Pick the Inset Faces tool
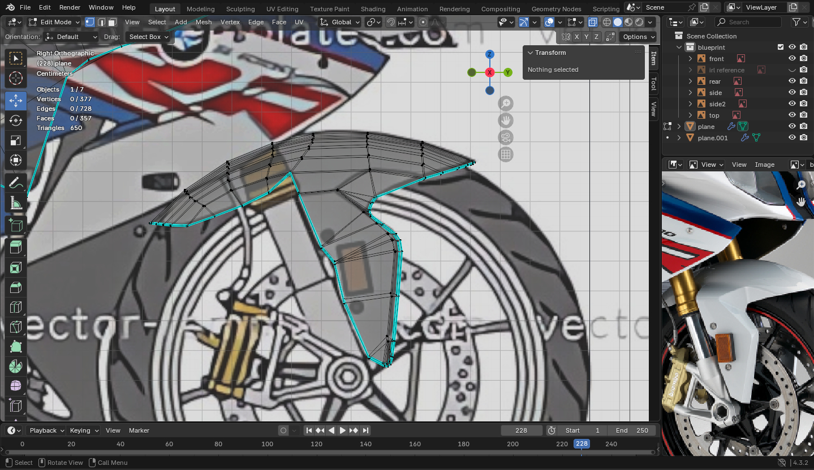814x470 pixels. (16, 268)
